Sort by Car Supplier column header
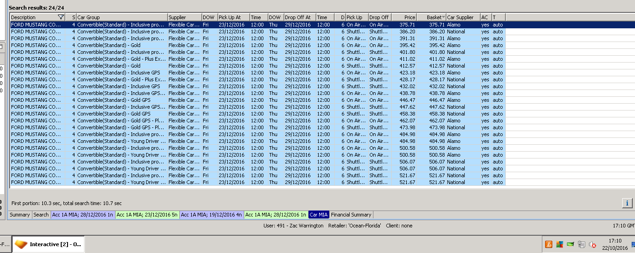The height and width of the screenshot is (253, 635). pyautogui.click(x=462, y=17)
